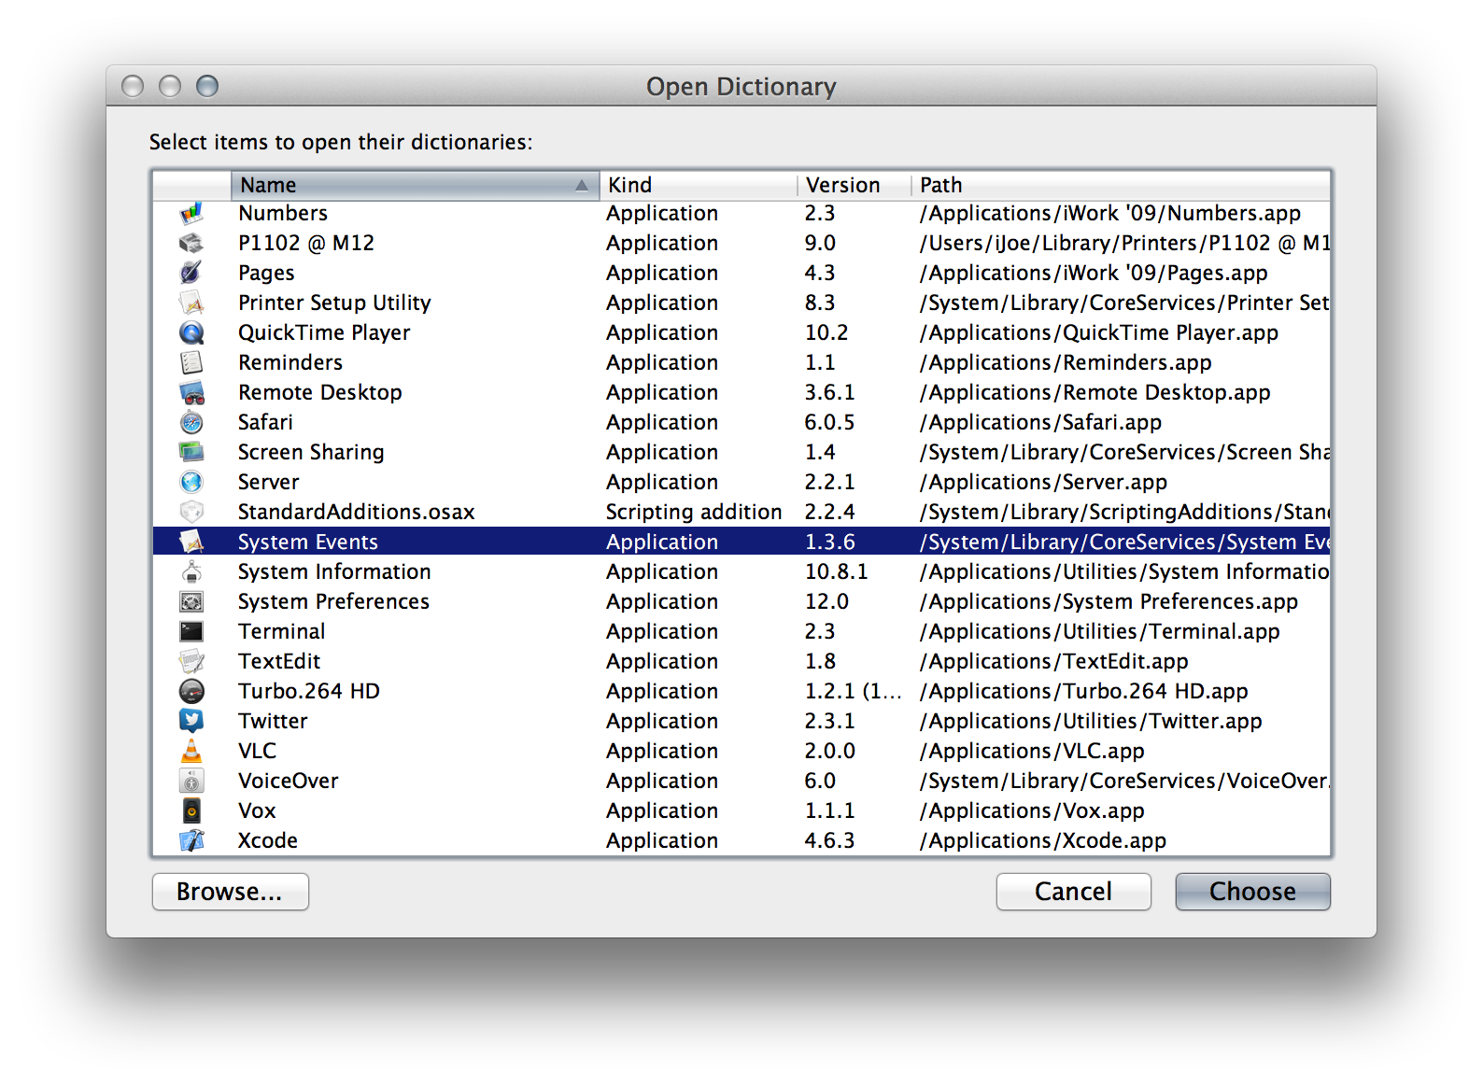Click the /Applications/Server.app path cell
The width and height of the screenshot is (1483, 1085).
[1043, 482]
